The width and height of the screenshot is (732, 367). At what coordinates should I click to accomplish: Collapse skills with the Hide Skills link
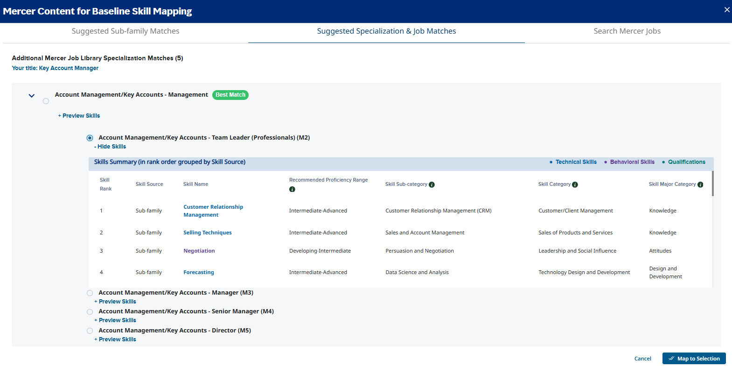(x=110, y=147)
